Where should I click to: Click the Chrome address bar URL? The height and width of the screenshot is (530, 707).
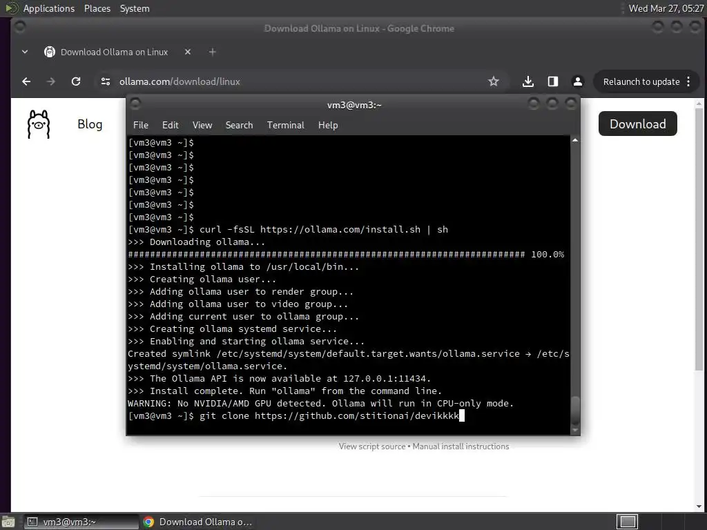click(x=180, y=81)
